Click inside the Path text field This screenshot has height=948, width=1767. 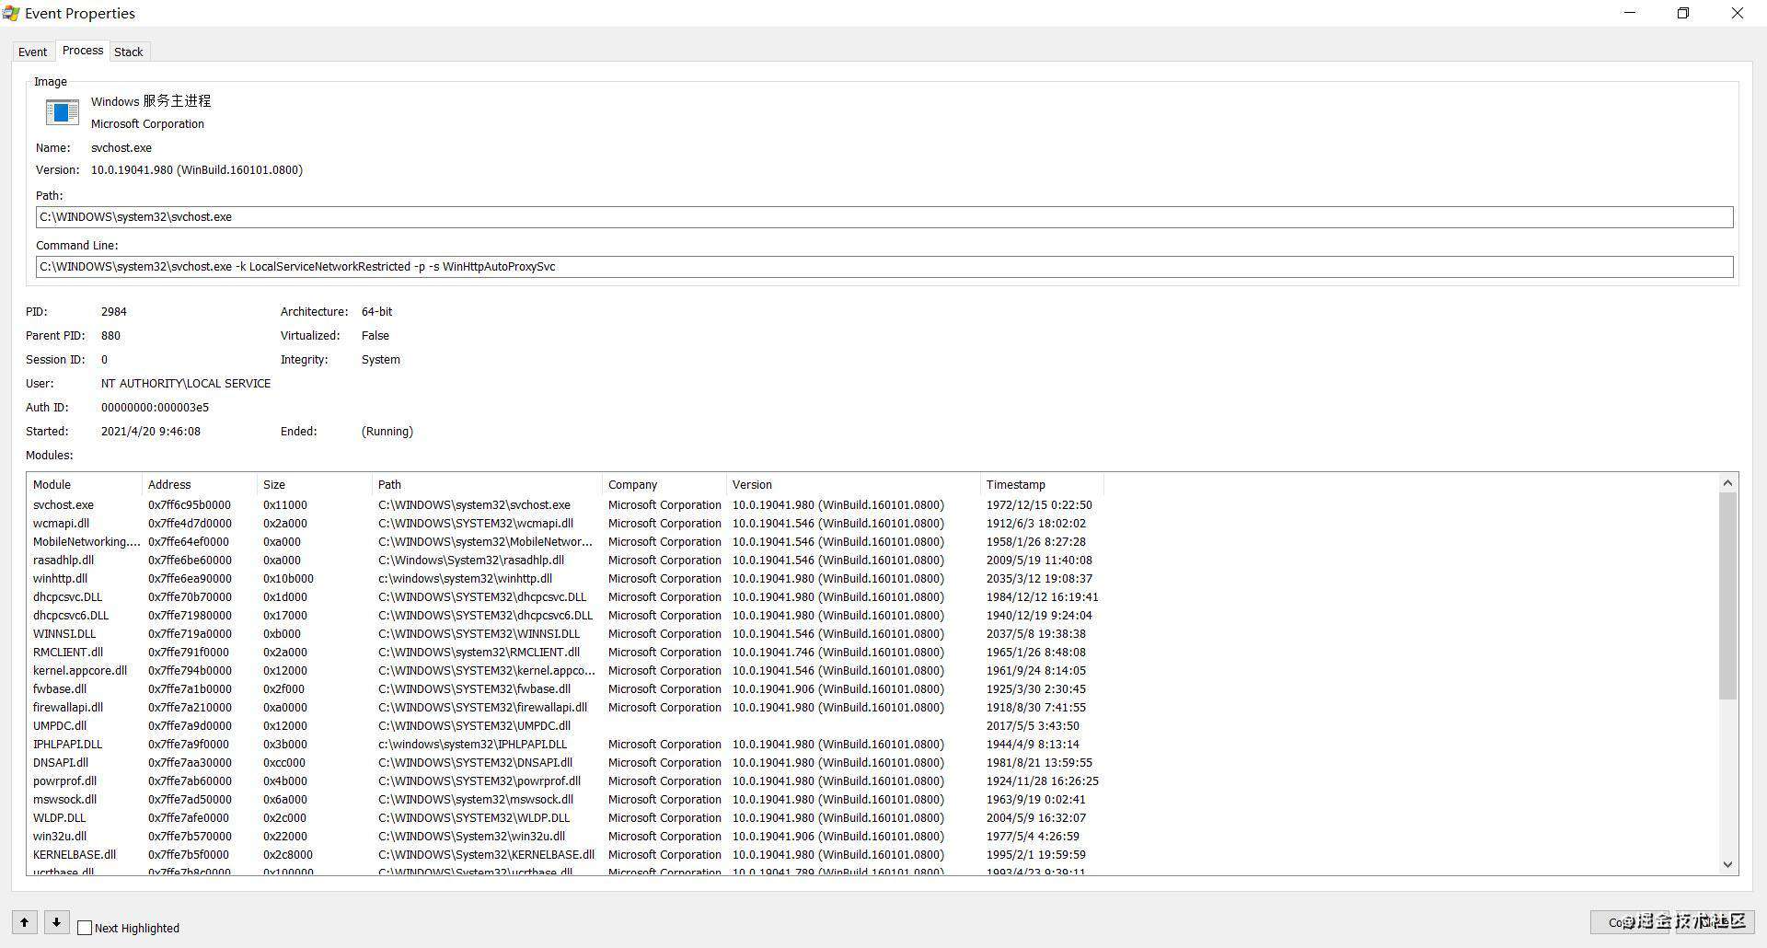pos(884,217)
